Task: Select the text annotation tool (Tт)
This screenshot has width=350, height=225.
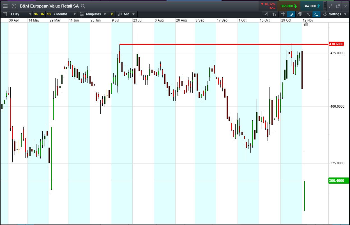Action: point(274,14)
